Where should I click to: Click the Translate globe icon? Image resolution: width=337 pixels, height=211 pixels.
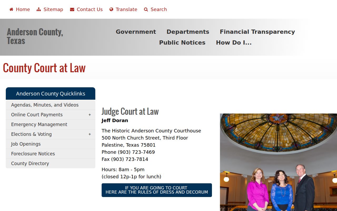point(111,9)
